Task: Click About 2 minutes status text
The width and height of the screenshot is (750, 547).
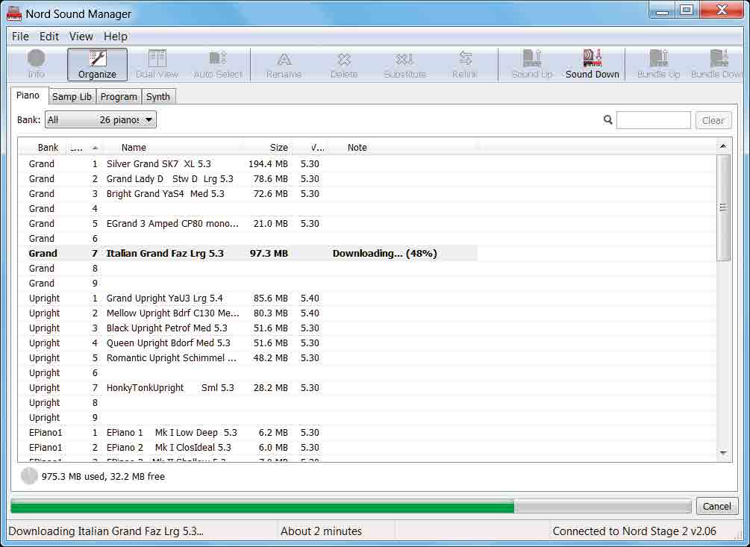Action: [x=321, y=531]
